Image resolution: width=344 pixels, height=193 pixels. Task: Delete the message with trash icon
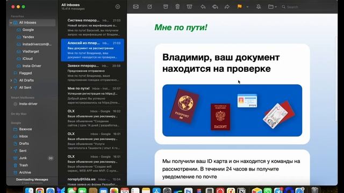[x=177, y=7]
